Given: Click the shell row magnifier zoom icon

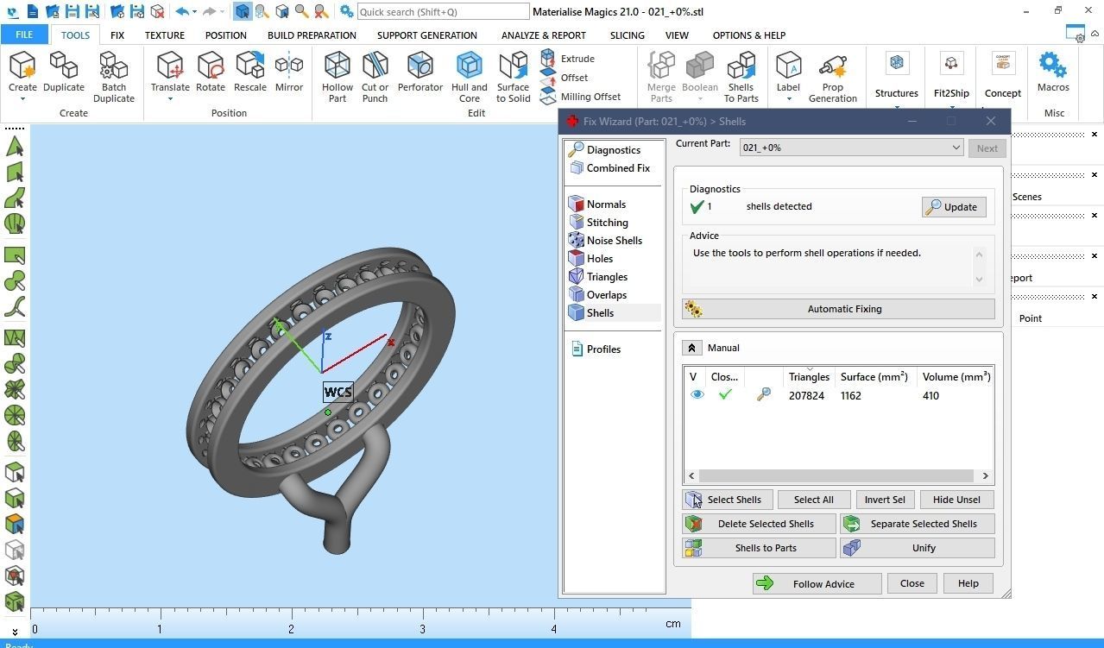Looking at the screenshot, I should (763, 395).
